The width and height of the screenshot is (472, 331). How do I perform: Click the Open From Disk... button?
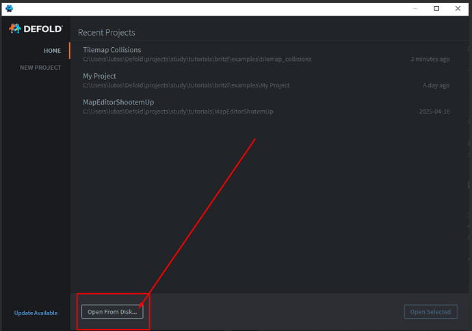click(112, 312)
